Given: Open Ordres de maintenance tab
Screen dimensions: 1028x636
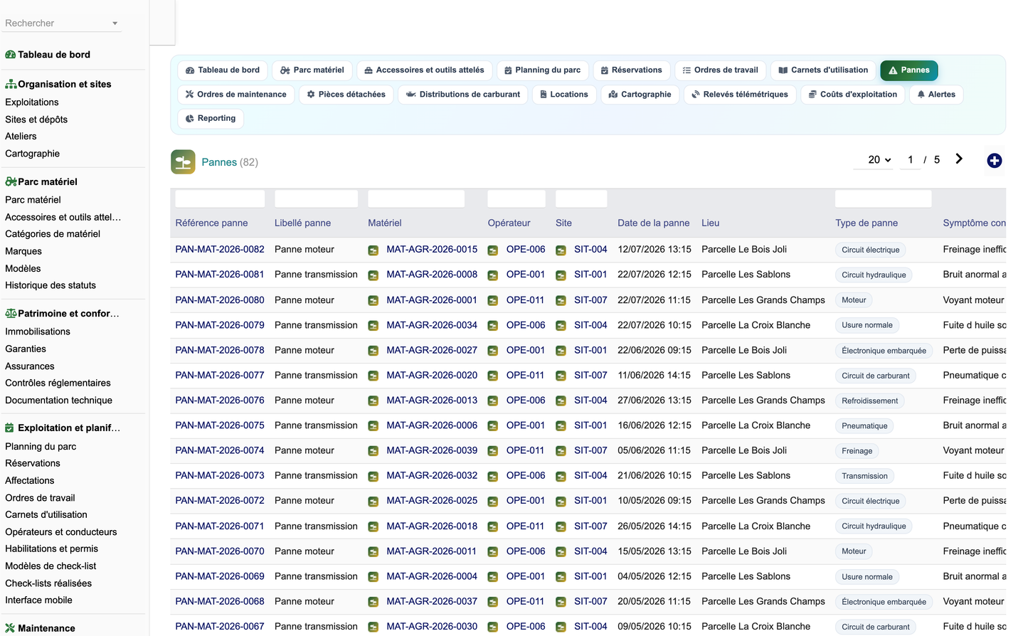Looking at the screenshot, I should [235, 95].
